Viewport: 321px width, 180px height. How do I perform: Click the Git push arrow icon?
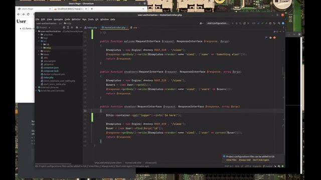(x=266, y=23)
